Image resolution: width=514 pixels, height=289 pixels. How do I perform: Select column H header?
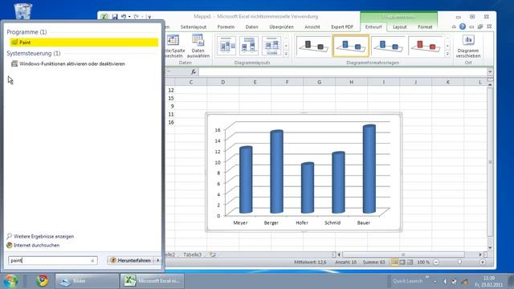pyautogui.click(x=352, y=82)
